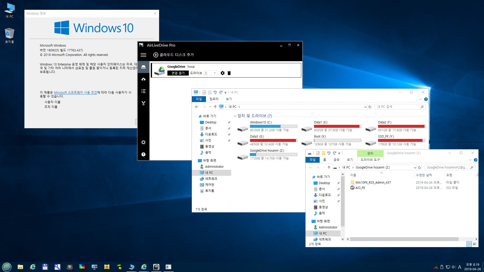Open the GoogleDrive hosanm (Z:) drive icon in 내 PC
The width and height of the screenshot is (484, 272).
pos(243,157)
